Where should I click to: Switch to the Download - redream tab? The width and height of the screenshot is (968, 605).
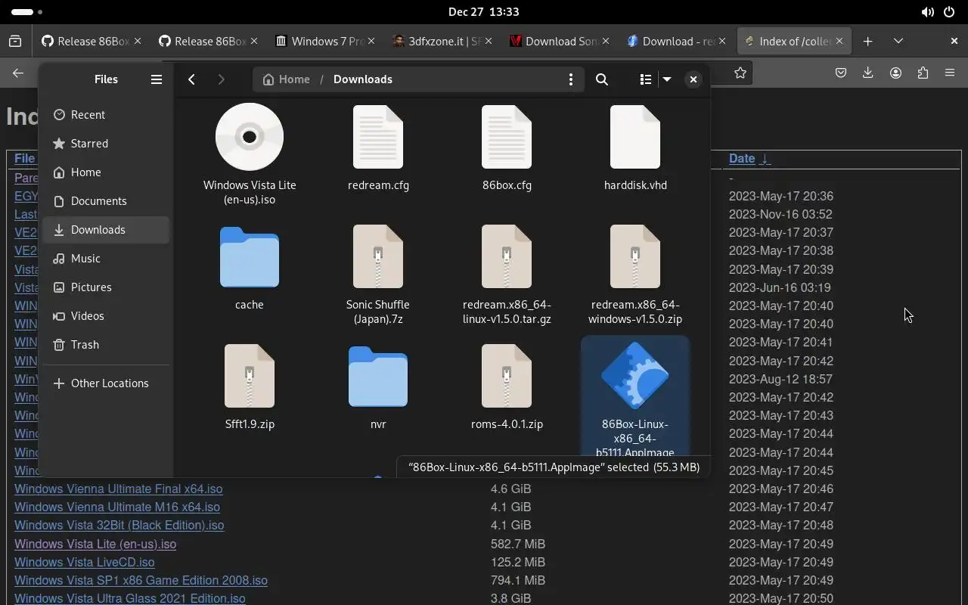point(677,42)
